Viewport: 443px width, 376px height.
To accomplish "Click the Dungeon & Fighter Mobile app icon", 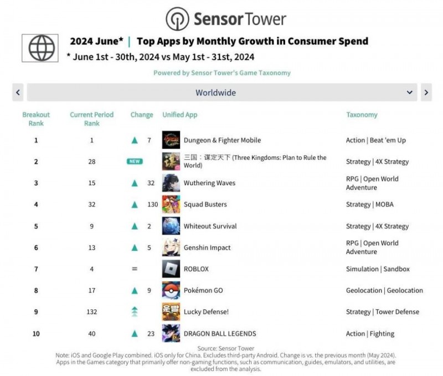I will pos(171,140).
